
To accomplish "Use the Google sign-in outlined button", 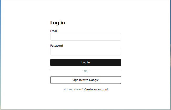I will pos(85,80).
